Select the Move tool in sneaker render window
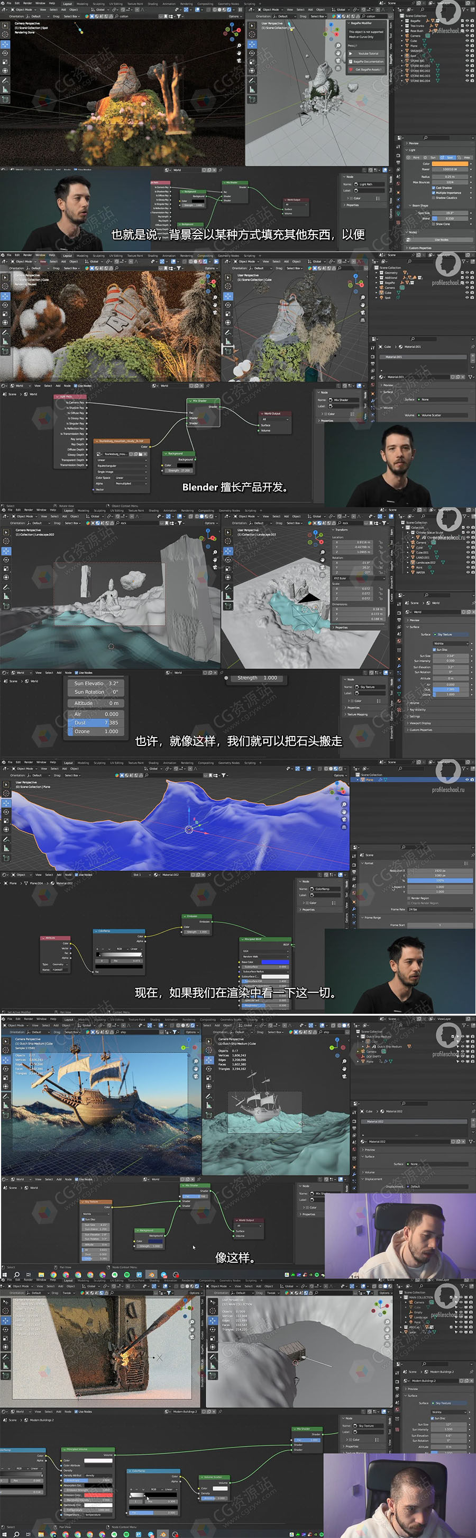The image size is (476, 1538). pyautogui.click(x=5, y=44)
